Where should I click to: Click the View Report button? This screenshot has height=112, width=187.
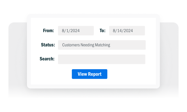coord(90,74)
